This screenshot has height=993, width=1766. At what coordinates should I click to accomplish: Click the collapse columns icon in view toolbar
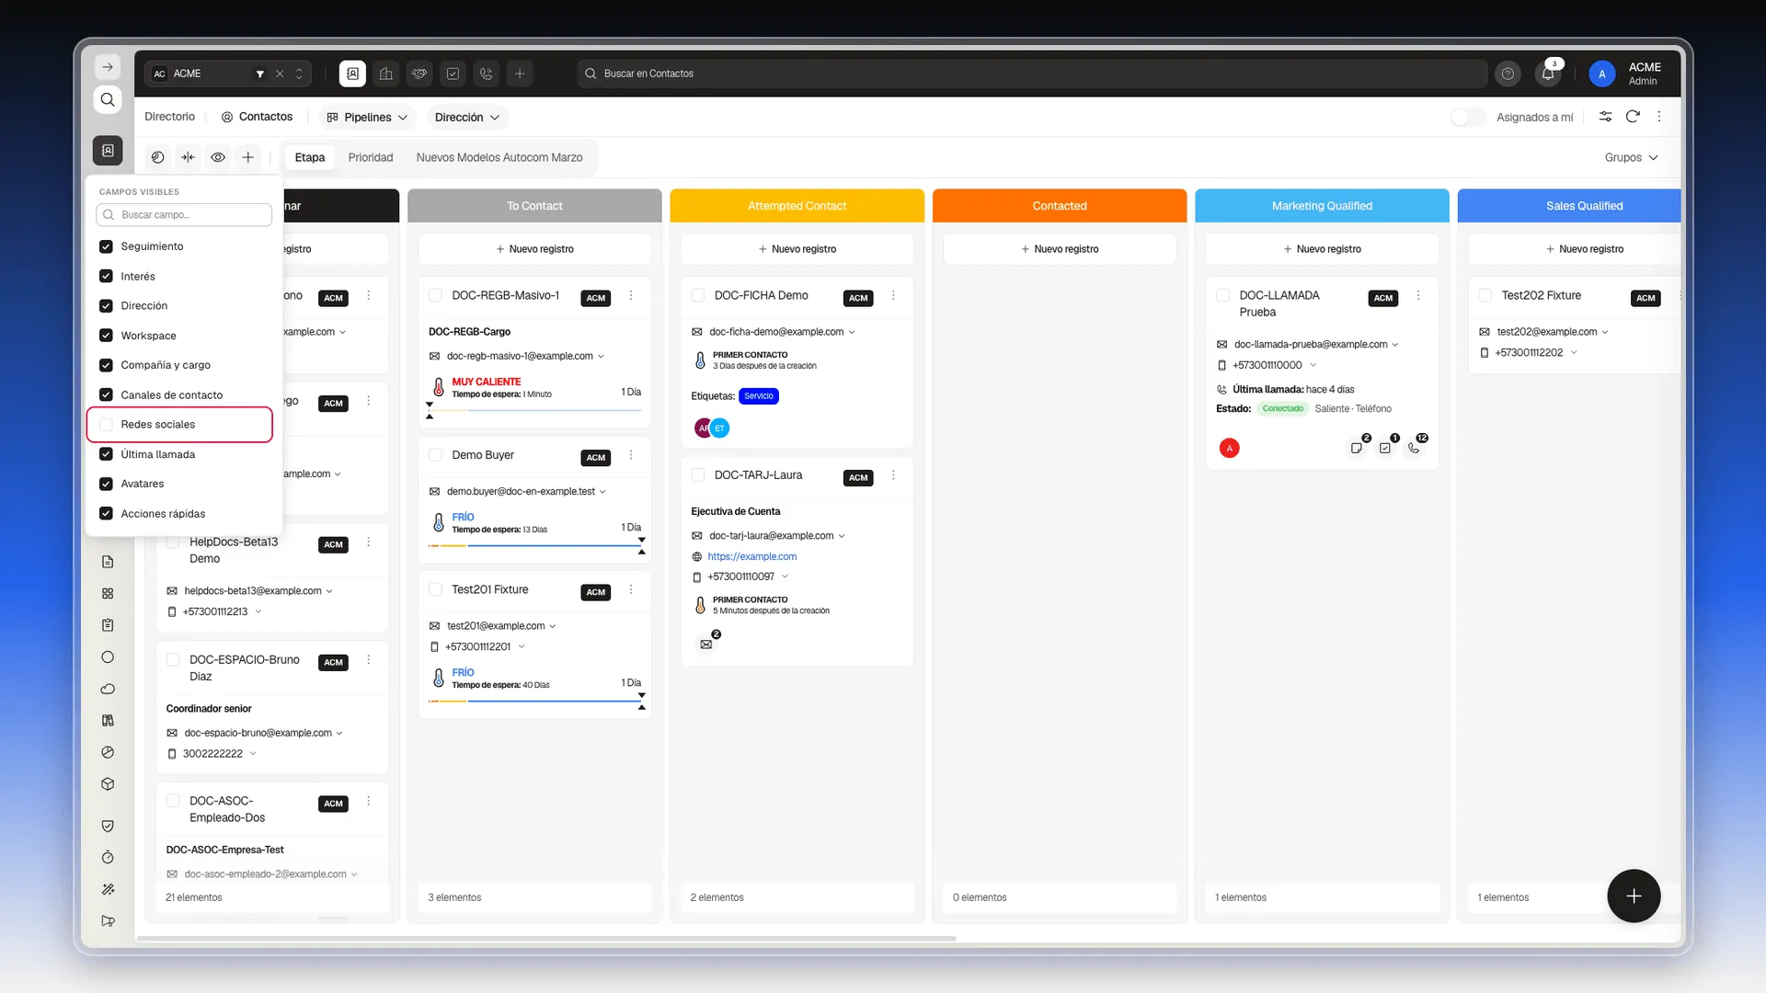(189, 157)
